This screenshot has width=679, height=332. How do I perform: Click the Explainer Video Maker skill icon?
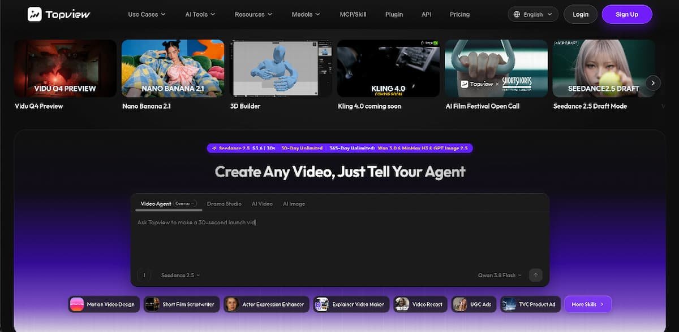[321, 304]
